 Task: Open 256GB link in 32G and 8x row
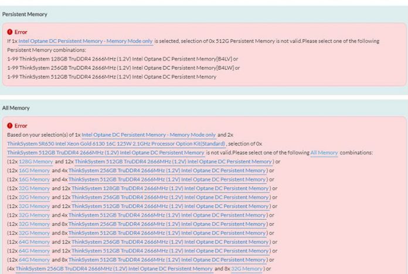pos(167,224)
